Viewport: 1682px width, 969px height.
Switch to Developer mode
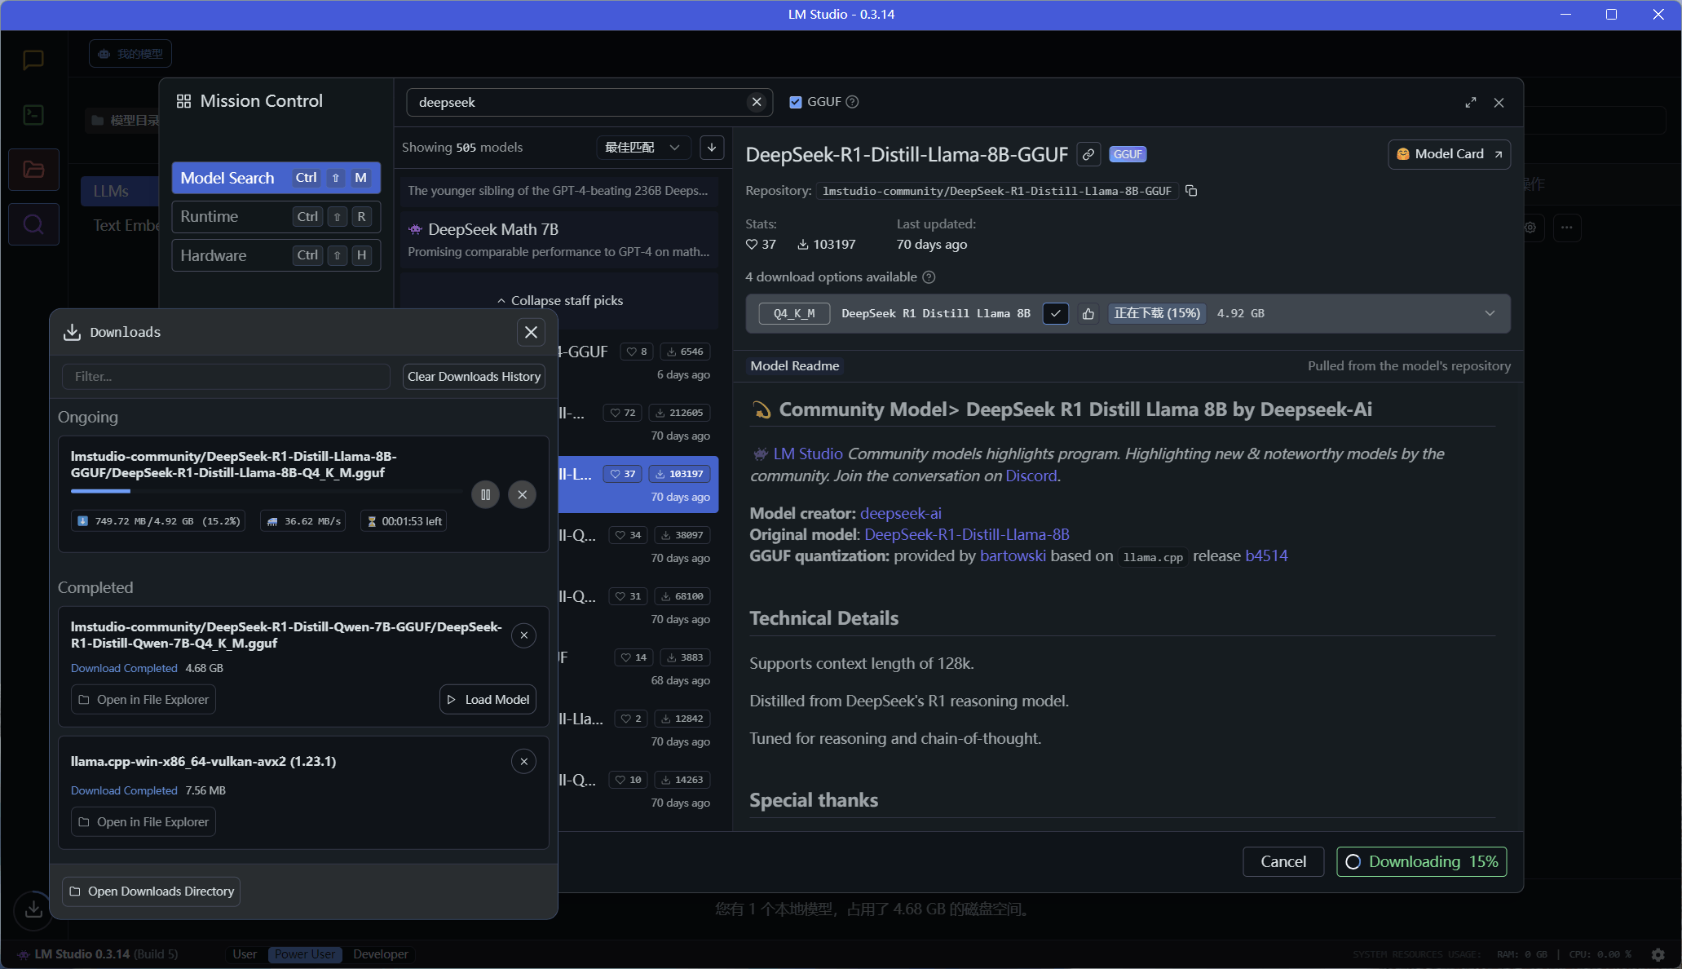(x=381, y=954)
